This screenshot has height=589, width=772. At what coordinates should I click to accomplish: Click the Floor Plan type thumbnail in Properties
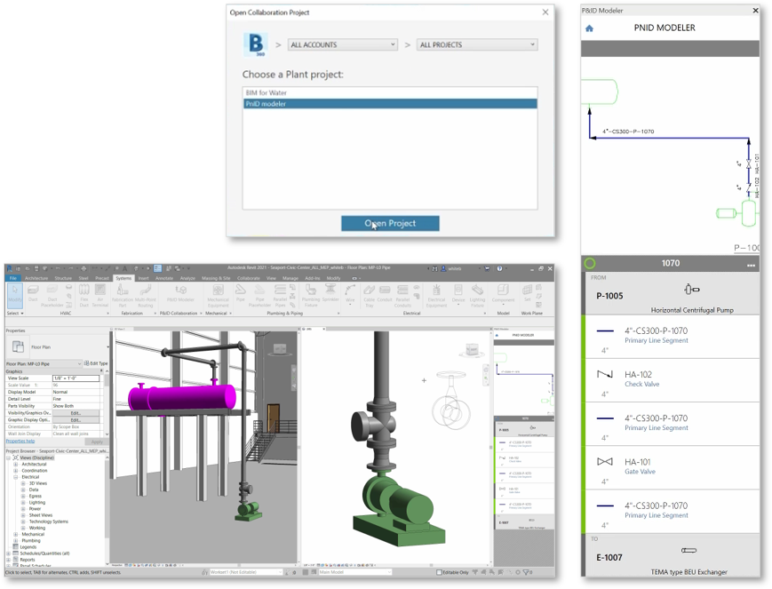(x=19, y=346)
